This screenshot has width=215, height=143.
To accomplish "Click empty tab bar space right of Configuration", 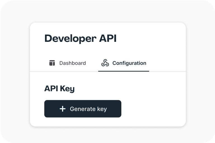I will point(168,63).
